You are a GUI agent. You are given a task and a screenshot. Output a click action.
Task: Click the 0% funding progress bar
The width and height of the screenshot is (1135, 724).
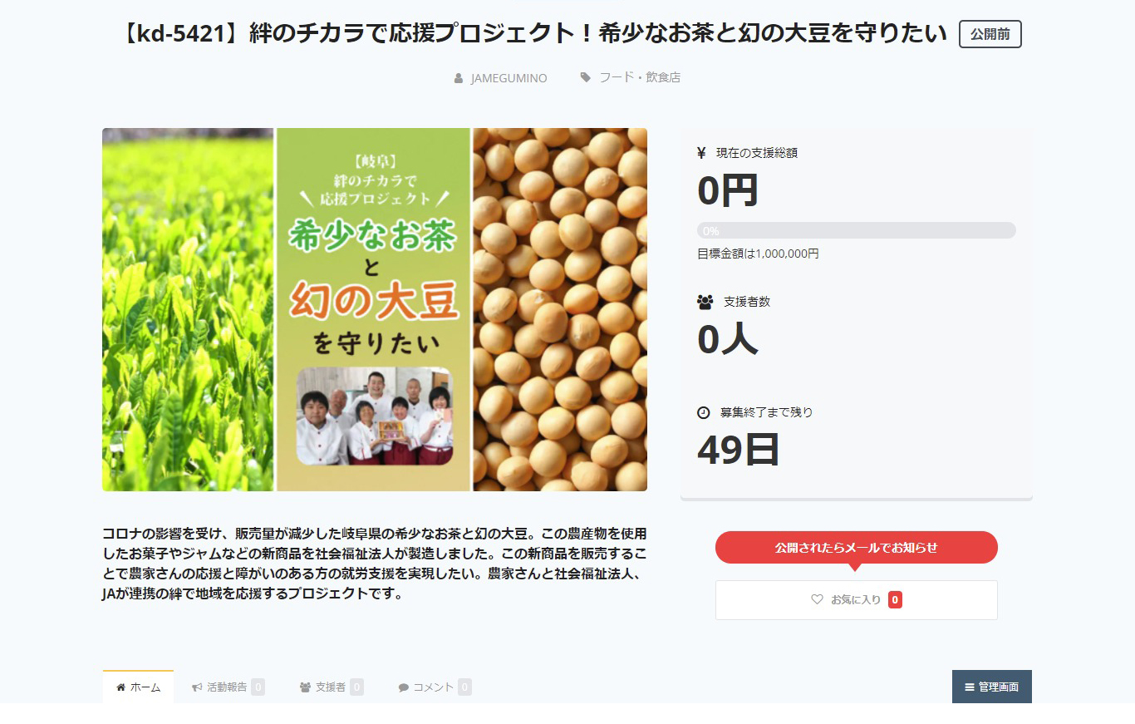click(857, 230)
